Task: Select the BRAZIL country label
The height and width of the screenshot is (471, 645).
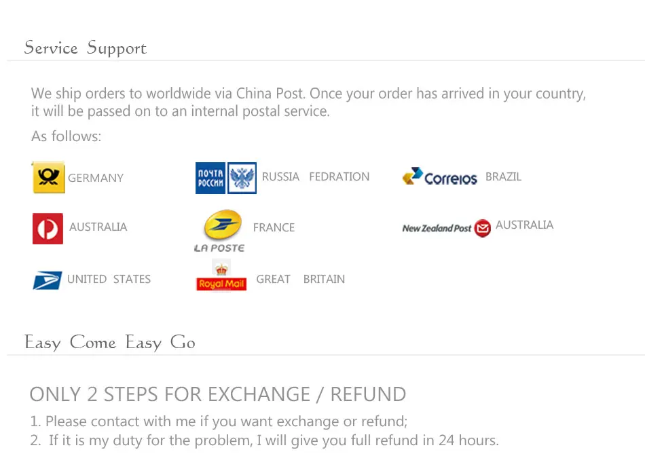Action: coord(504,177)
